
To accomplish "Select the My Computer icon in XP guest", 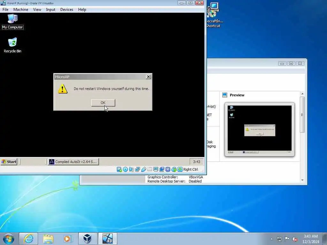I will [x=12, y=21].
